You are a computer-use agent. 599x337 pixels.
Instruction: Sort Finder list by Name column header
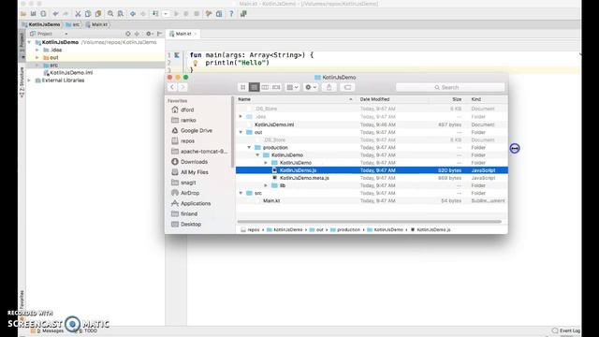click(x=296, y=99)
